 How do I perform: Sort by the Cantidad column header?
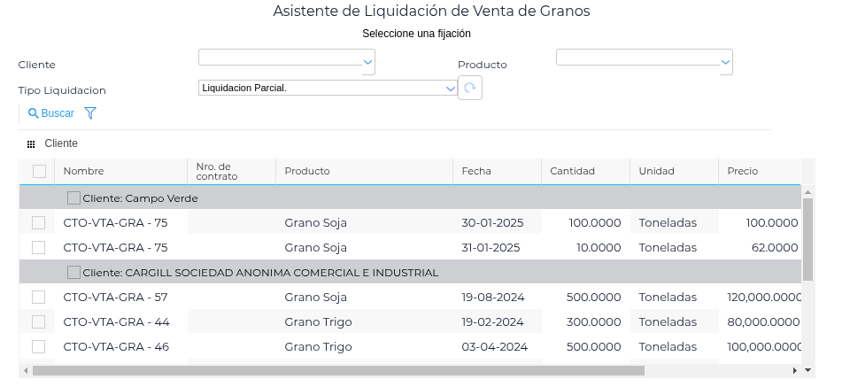pos(572,171)
